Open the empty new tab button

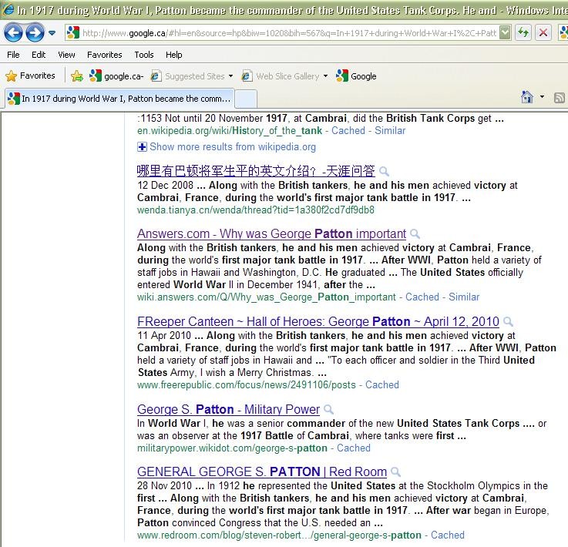point(245,99)
